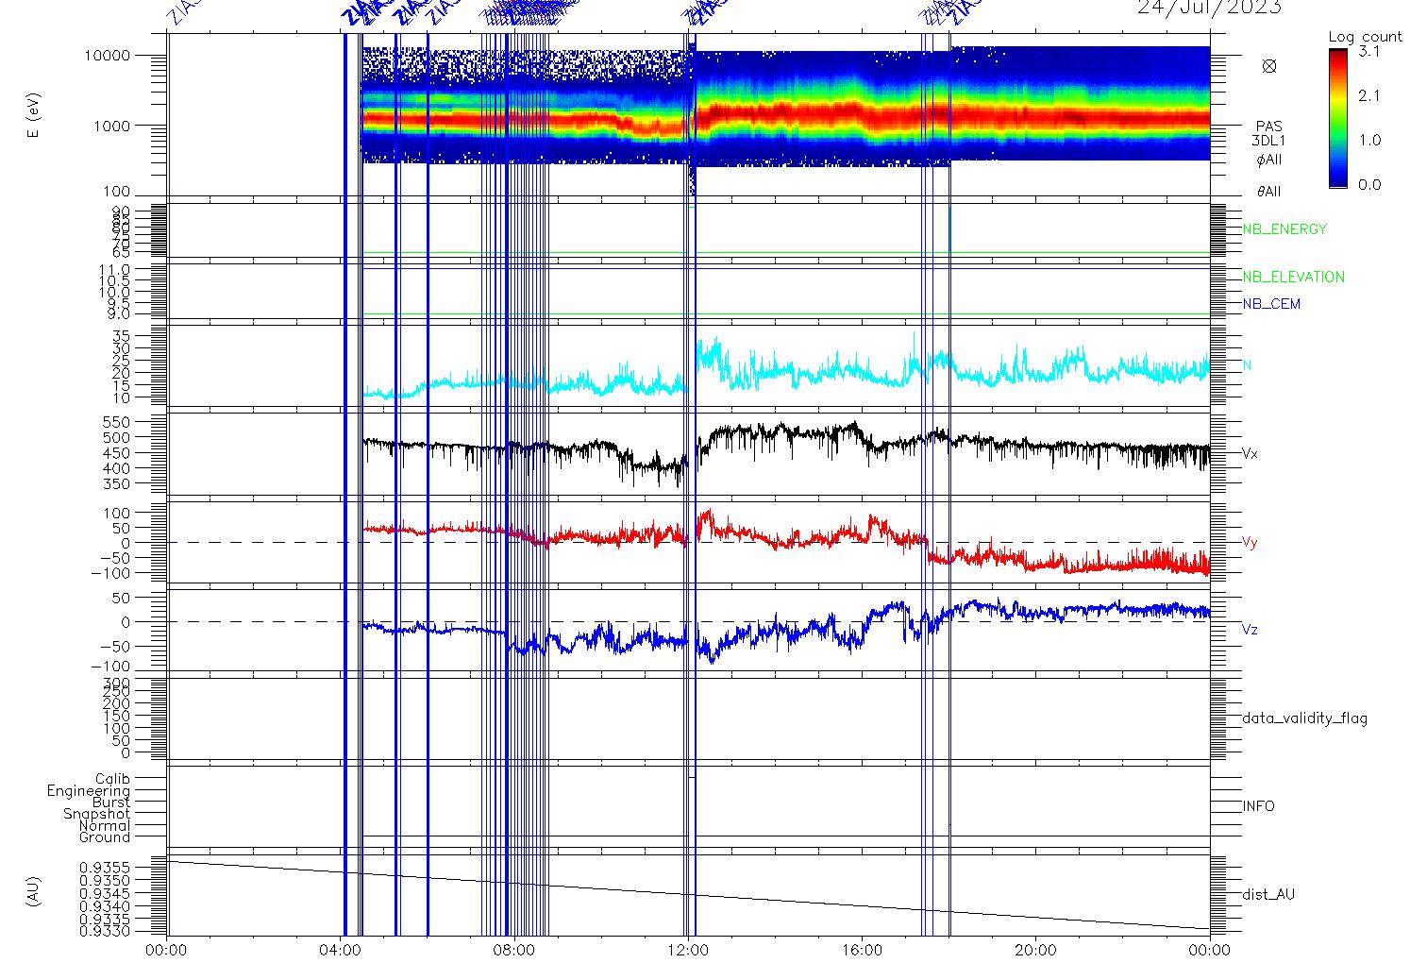1427x963 pixels.
Task: Click the 0.9355 distance tick label
Action: [106, 867]
